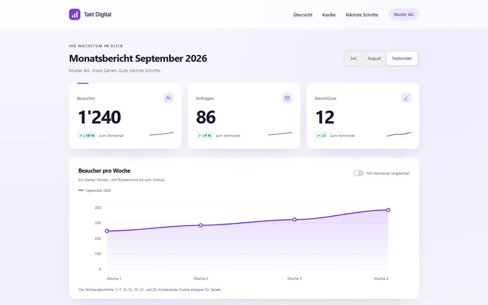Click the Woche 4 data point
The height and width of the screenshot is (305, 488).
tap(388, 210)
